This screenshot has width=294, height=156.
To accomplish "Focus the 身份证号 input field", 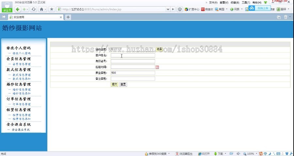I will click(133, 61).
